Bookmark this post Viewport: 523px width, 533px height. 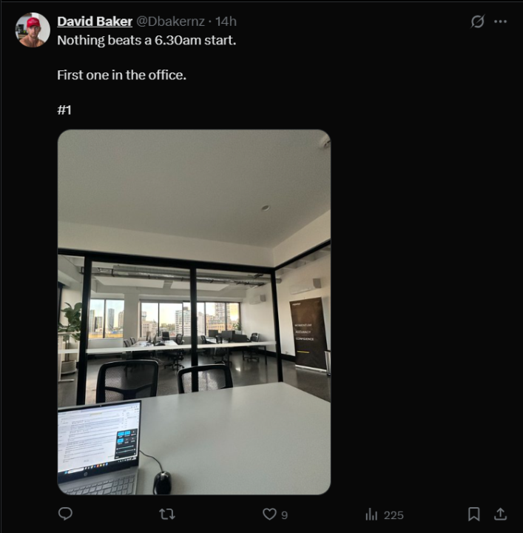pyautogui.click(x=473, y=514)
